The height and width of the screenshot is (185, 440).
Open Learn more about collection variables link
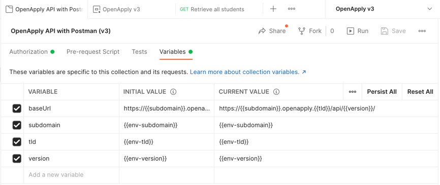point(248,72)
